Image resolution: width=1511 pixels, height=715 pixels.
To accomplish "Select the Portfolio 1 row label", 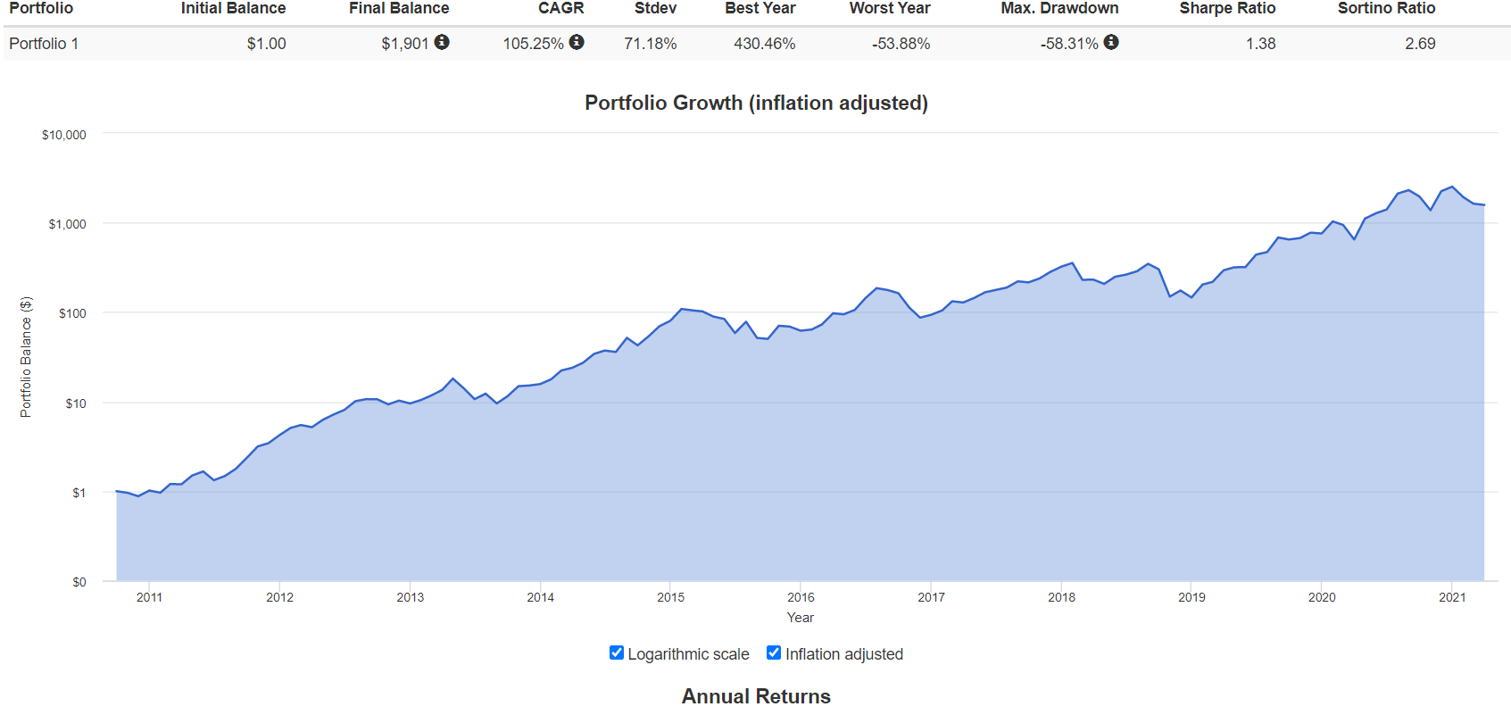I will pos(44,44).
